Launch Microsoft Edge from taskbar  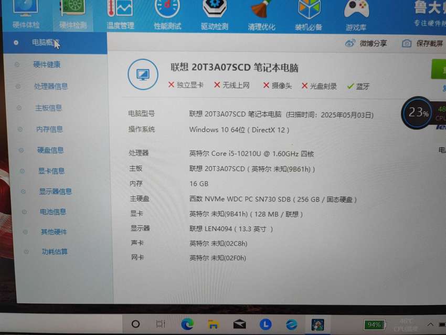click(187, 324)
